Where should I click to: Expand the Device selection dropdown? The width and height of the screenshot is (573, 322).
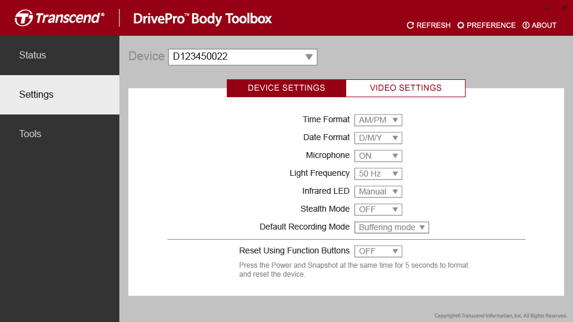243,57
